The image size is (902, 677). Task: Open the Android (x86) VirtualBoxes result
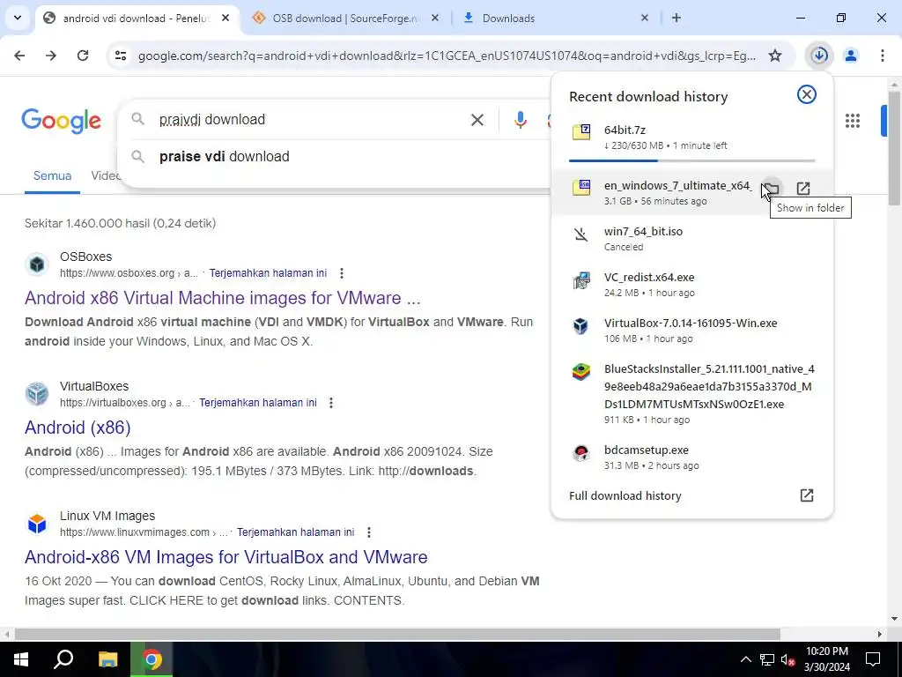tap(78, 428)
